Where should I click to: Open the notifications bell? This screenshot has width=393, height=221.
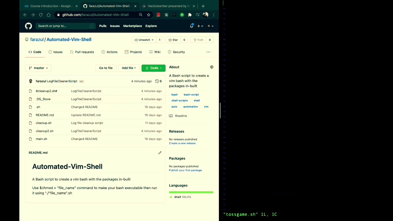click(x=192, y=26)
